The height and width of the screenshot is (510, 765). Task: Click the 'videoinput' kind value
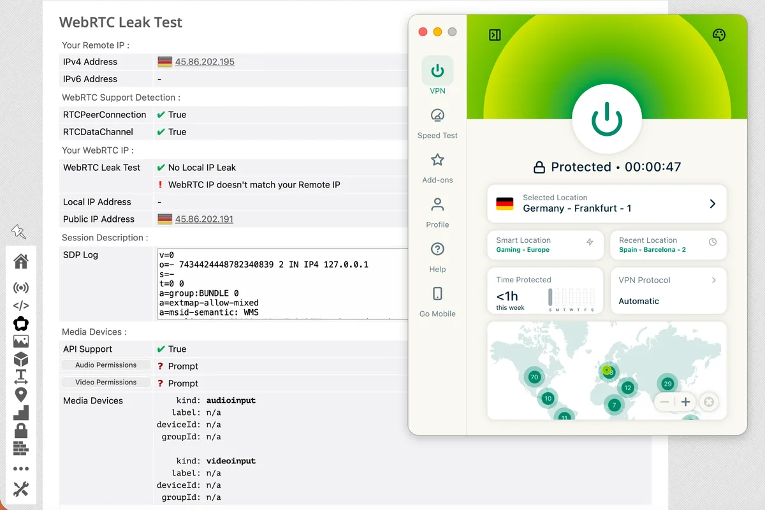click(x=231, y=461)
